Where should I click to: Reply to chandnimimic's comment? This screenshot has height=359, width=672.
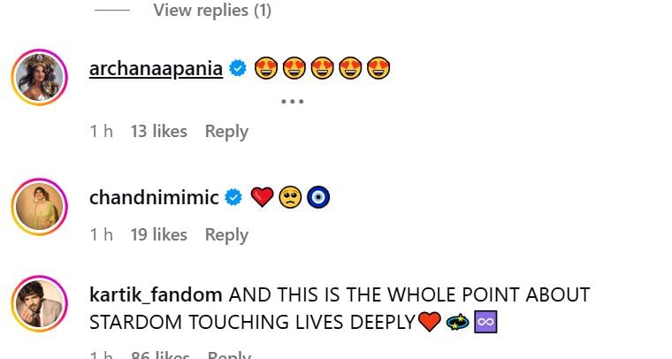pos(226,234)
